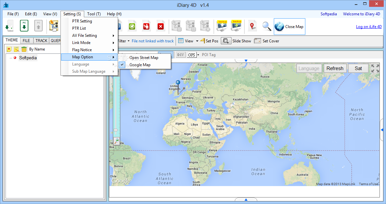This screenshot has height=204, width=386.
Task: Switch to the THEME tab
Action: tap(12, 40)
